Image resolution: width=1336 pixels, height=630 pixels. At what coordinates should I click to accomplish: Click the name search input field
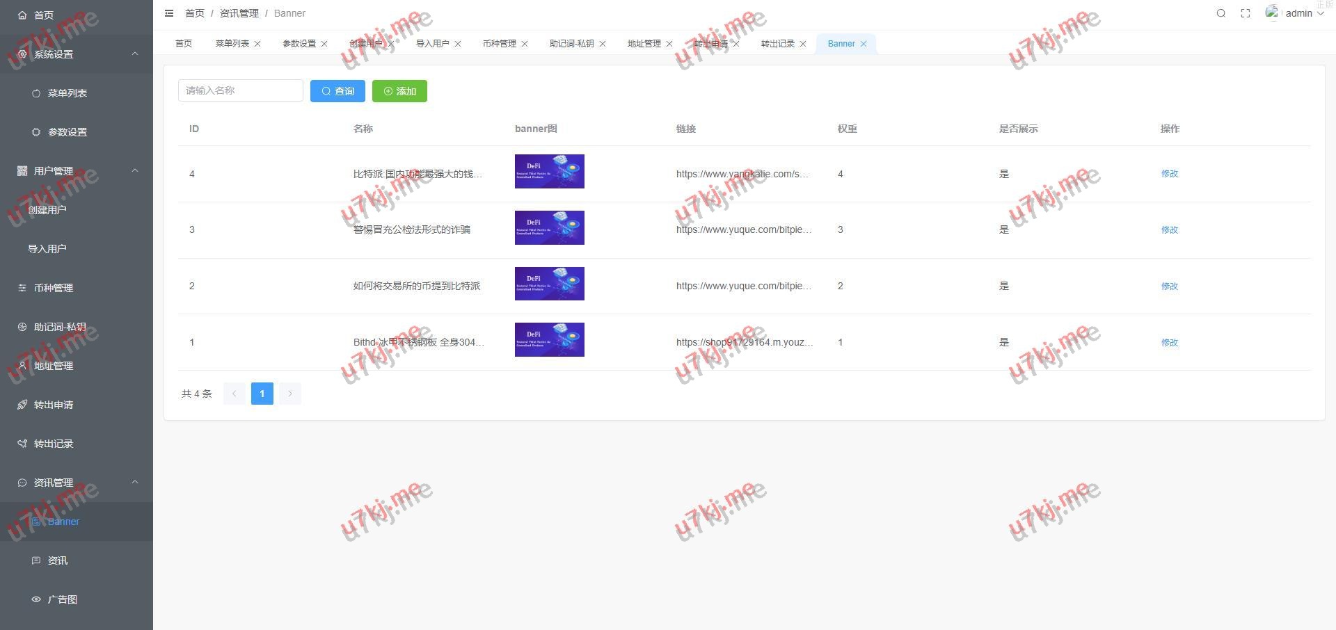pyautogui.click(x=240, y=90)
